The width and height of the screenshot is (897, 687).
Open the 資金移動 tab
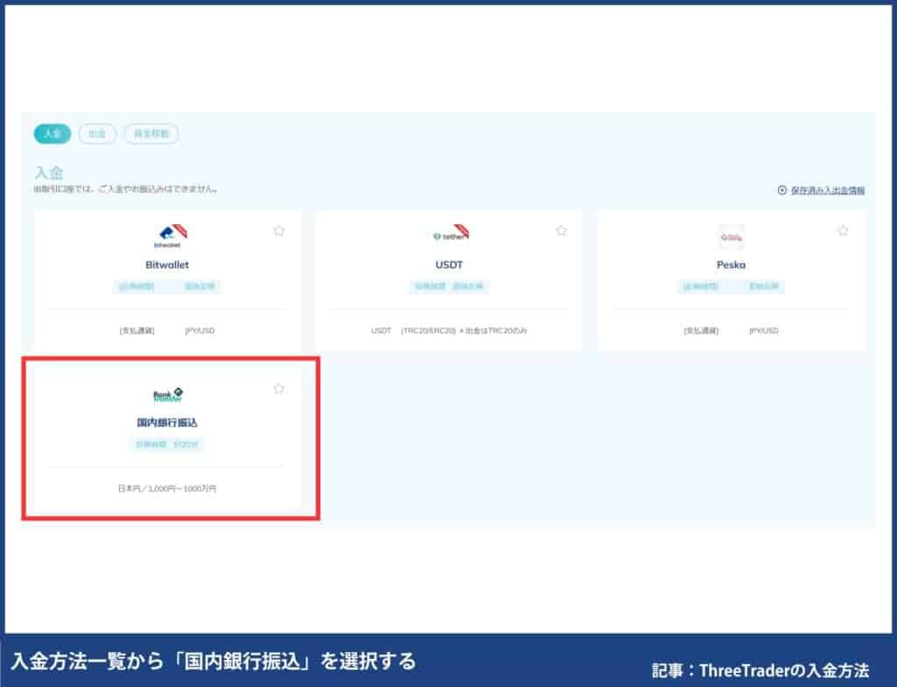coord(151,134)
